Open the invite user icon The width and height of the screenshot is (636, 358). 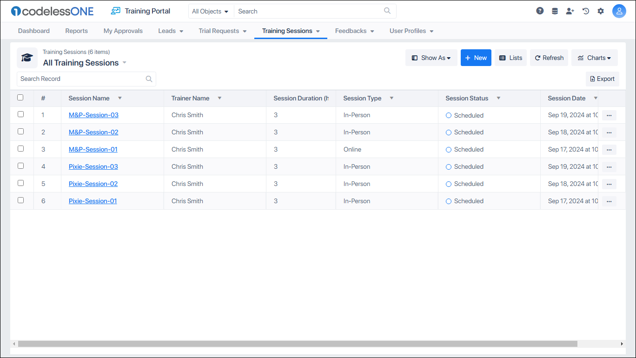(x=570, y=10)
